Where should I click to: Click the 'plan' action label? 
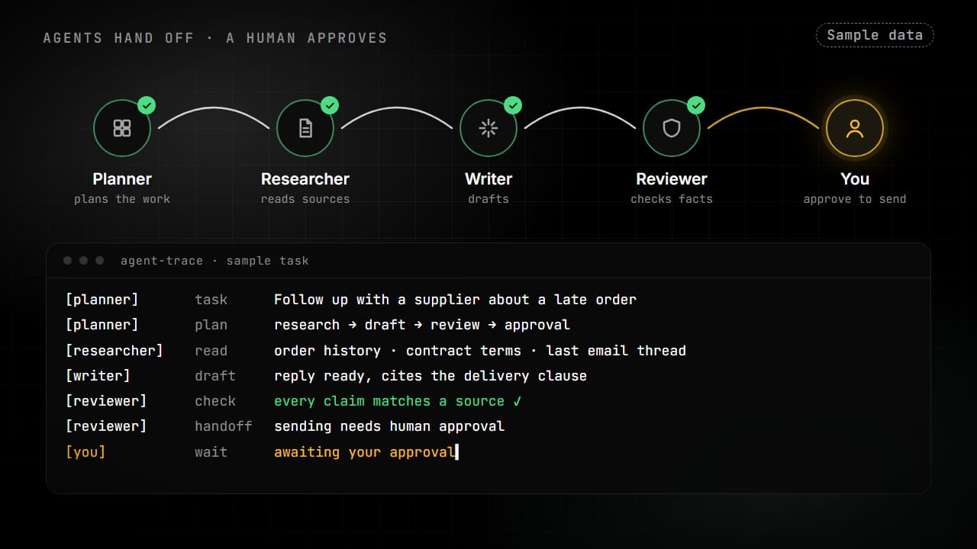tap(211, 325)
